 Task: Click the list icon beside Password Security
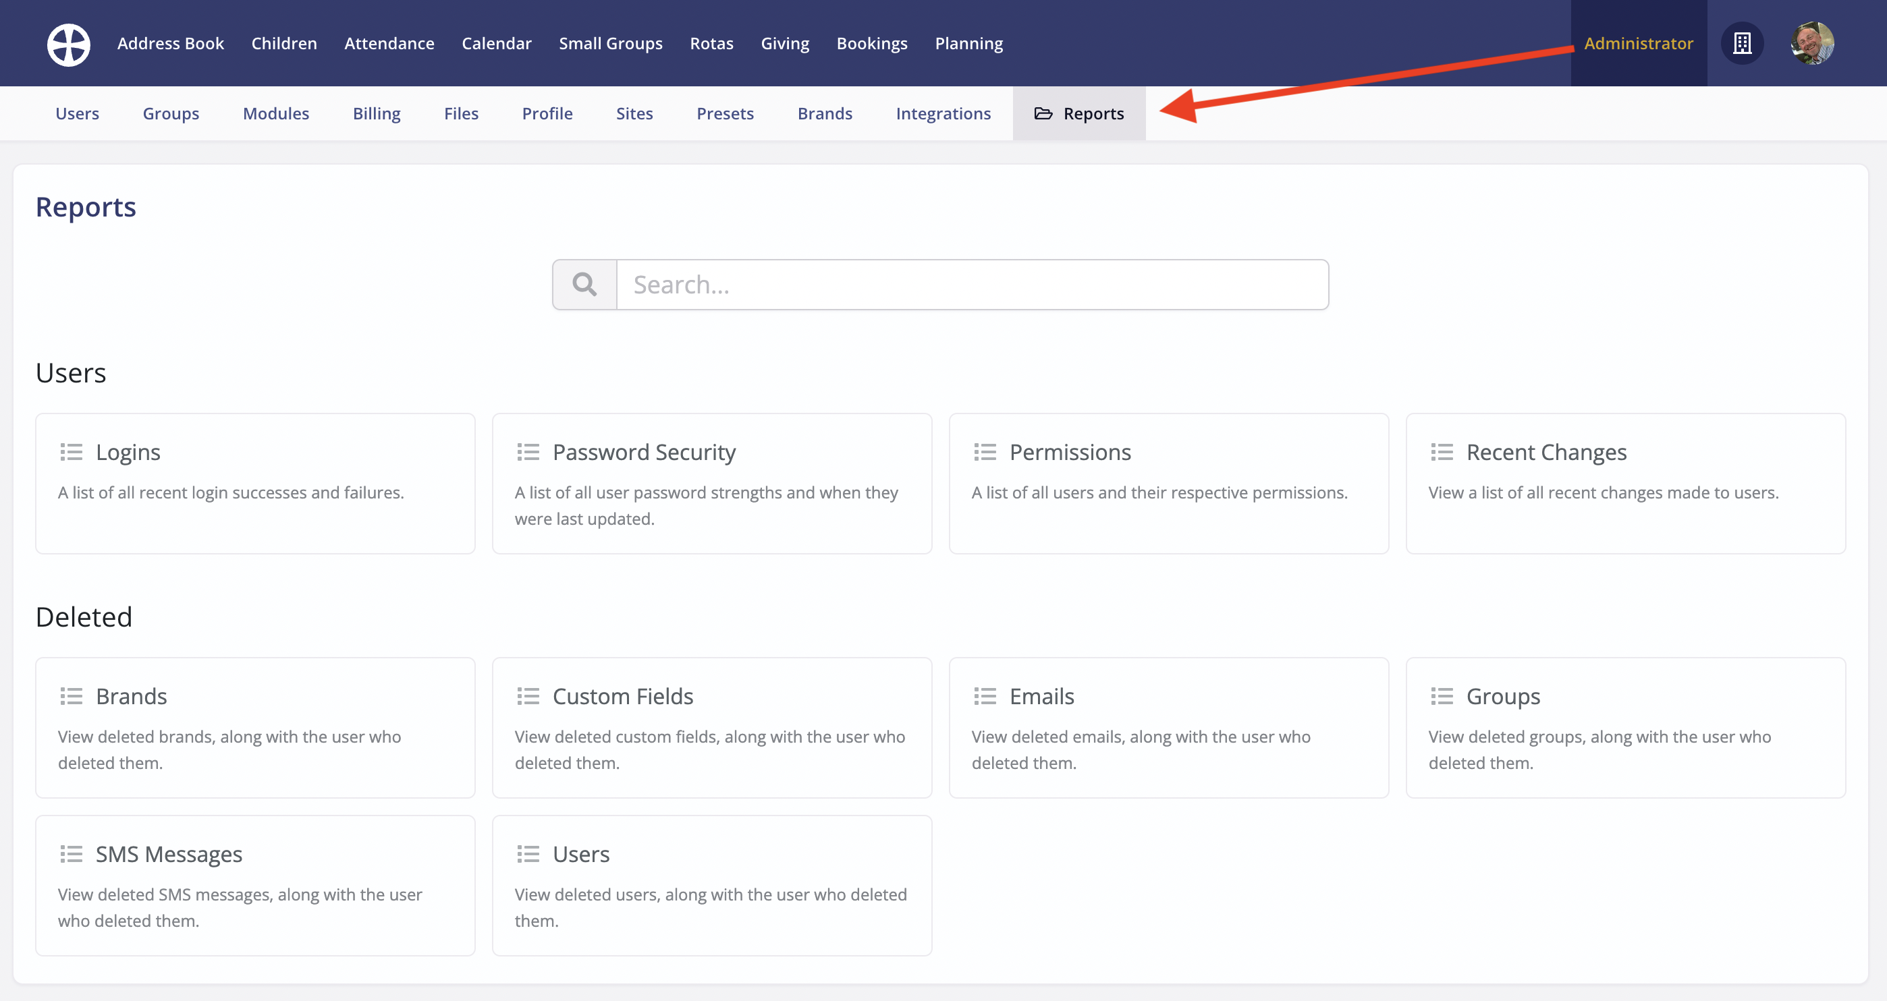tap(528, 452)
